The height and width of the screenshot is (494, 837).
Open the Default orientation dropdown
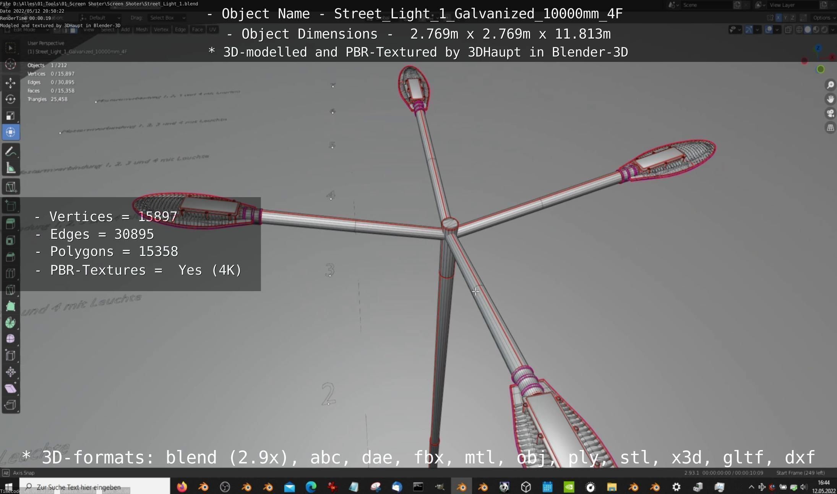pyautogui.click(x=101, y=18)
